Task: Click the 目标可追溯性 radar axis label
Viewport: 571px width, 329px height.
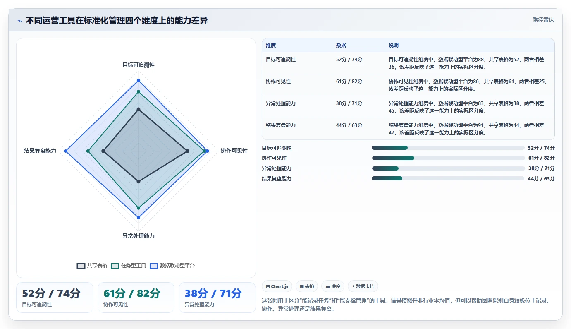Action: pyautogui.click(x=139, y=65)
